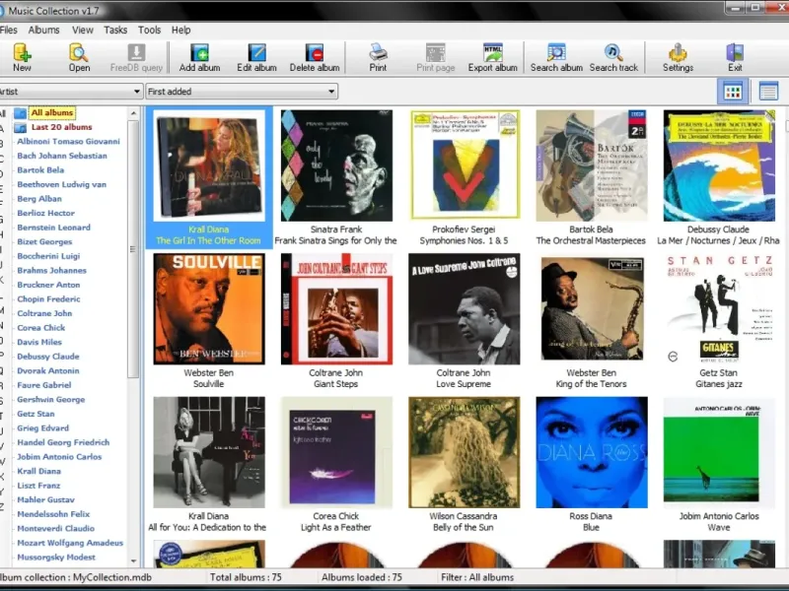The height and width of the screenshot is (591, 789).
Task: Open a collection with the Open icon
Action: click(79, 52)
